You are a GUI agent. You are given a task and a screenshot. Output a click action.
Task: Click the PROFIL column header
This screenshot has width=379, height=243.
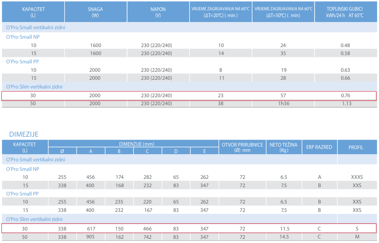(x=356, y=147)
